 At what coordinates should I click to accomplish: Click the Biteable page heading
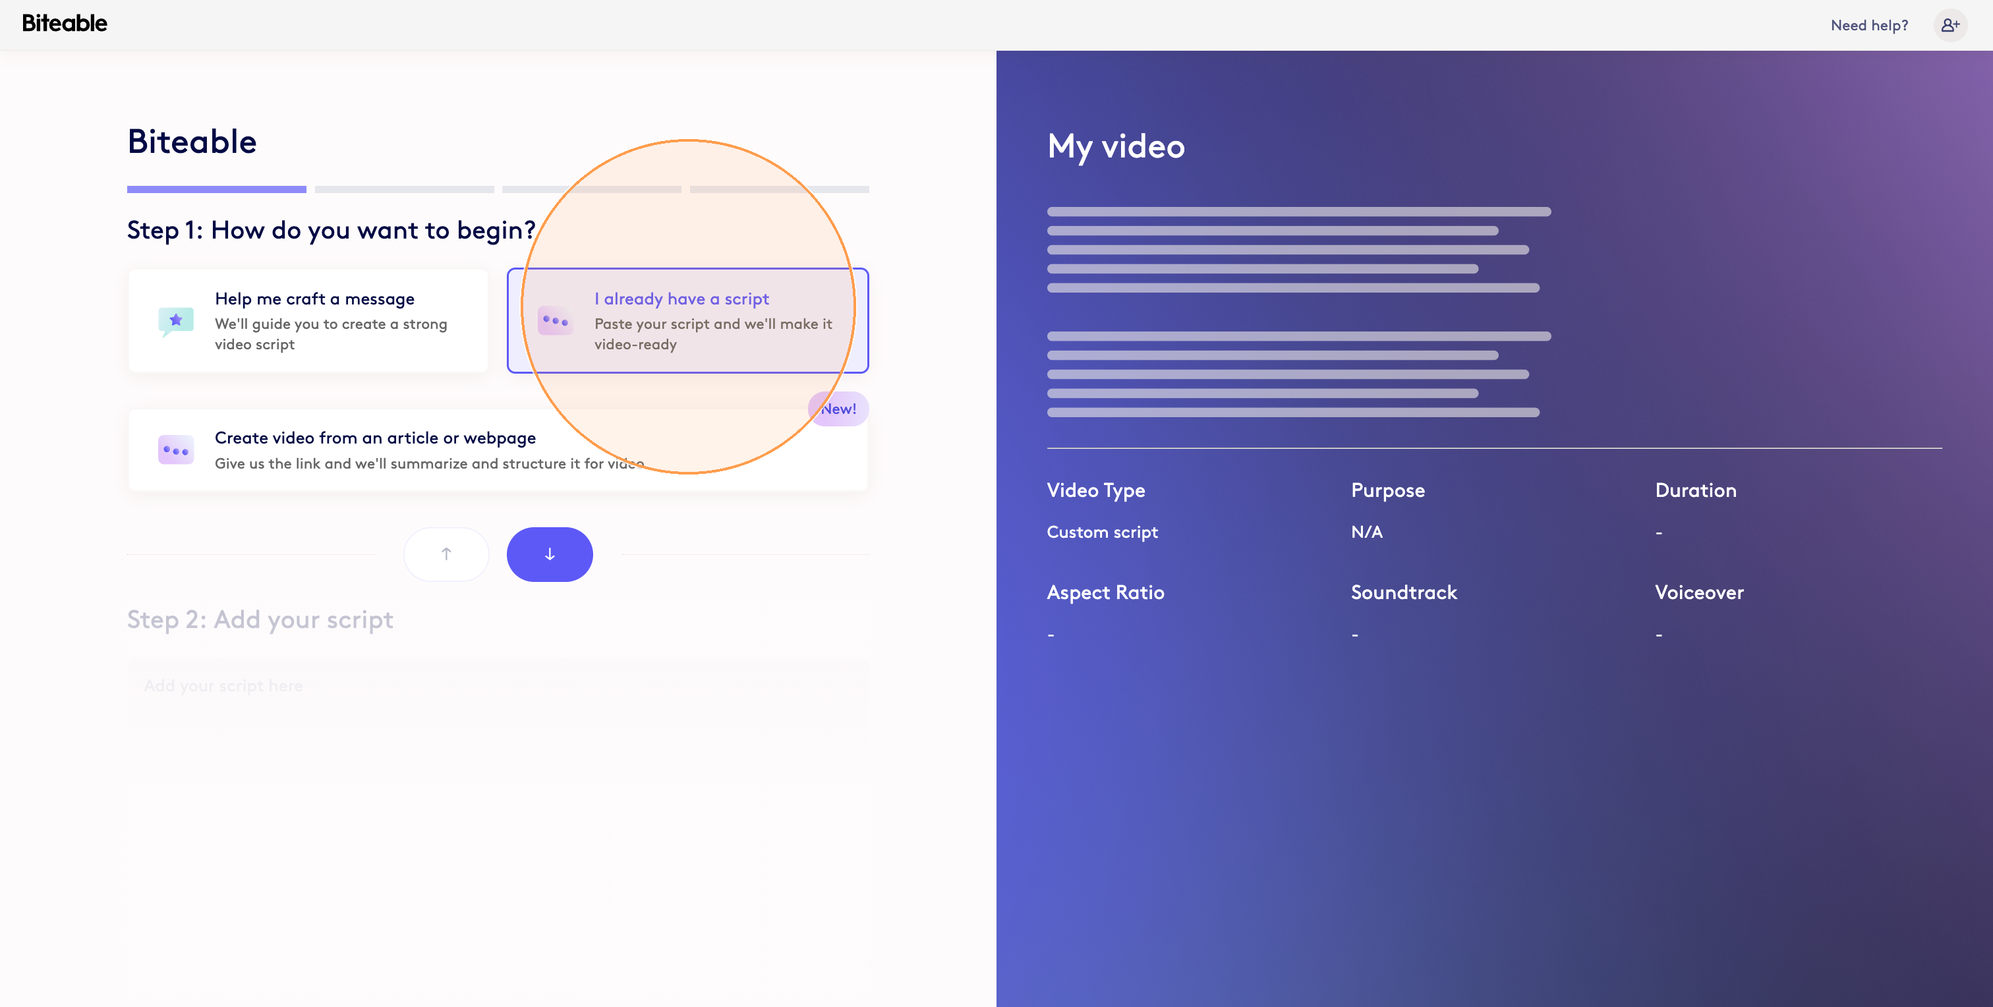pos(192,142)
